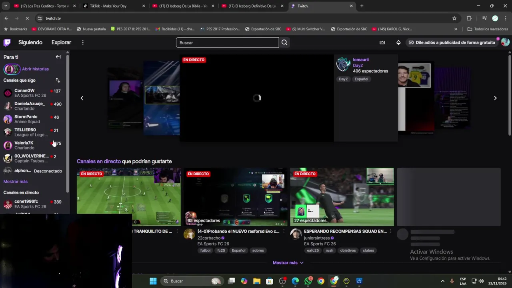The width and height of the screenshot is (512, 288).
Task: Collapse the Para ti sidebar
Action: 58,57
